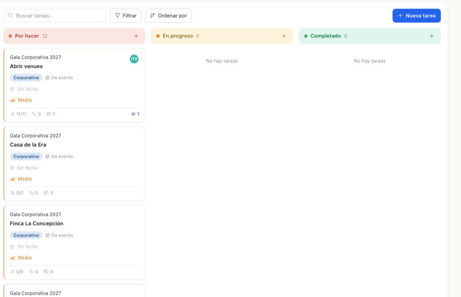Viewport: 461px width, 297px height.
Task: Add task to En progreso column
Action: (284, 36)
